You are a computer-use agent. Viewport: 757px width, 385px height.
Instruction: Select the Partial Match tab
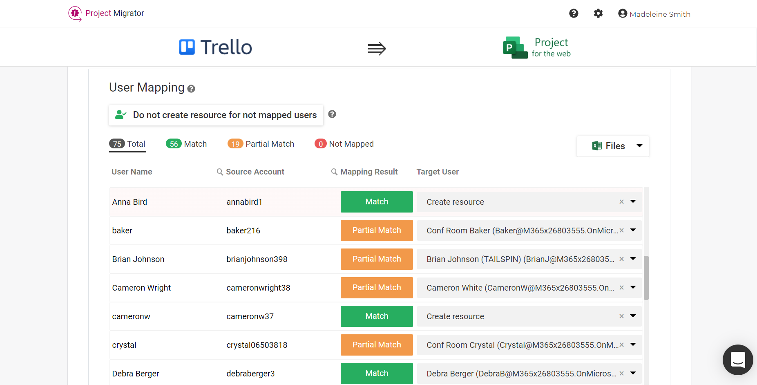coord(261,144)
